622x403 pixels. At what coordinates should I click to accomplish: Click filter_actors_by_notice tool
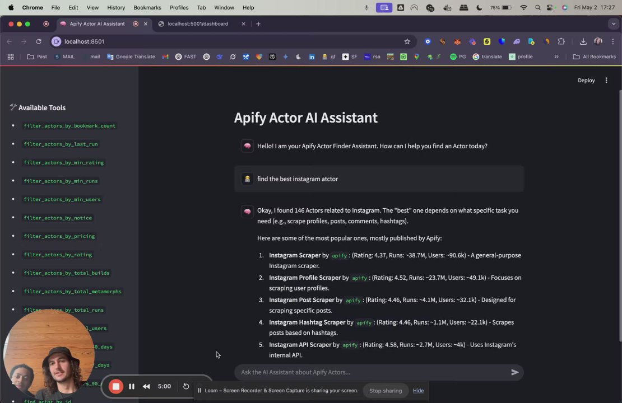point(58,218)
